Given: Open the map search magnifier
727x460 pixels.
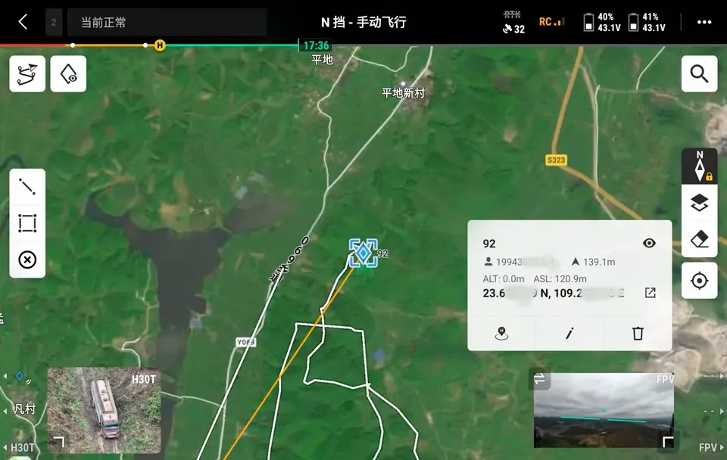Looking at the screenshot, I should pos(699,74).
